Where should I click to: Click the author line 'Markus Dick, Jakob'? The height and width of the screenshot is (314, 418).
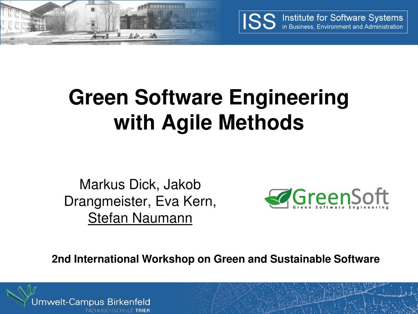[x=140, y=184]
